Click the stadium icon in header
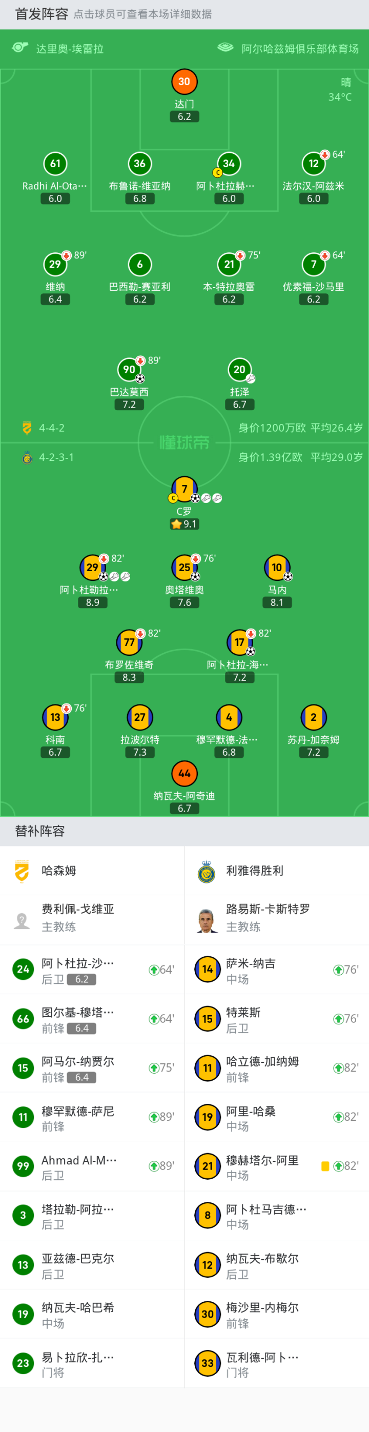369x1432 pixels. click(x=225, y=48)
